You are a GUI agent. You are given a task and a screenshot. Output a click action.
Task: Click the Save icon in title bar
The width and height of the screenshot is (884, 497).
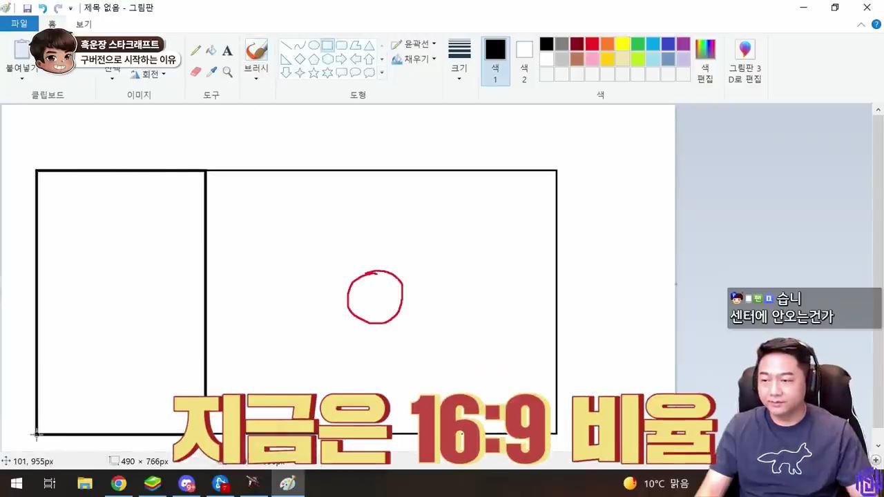(27, 8)
